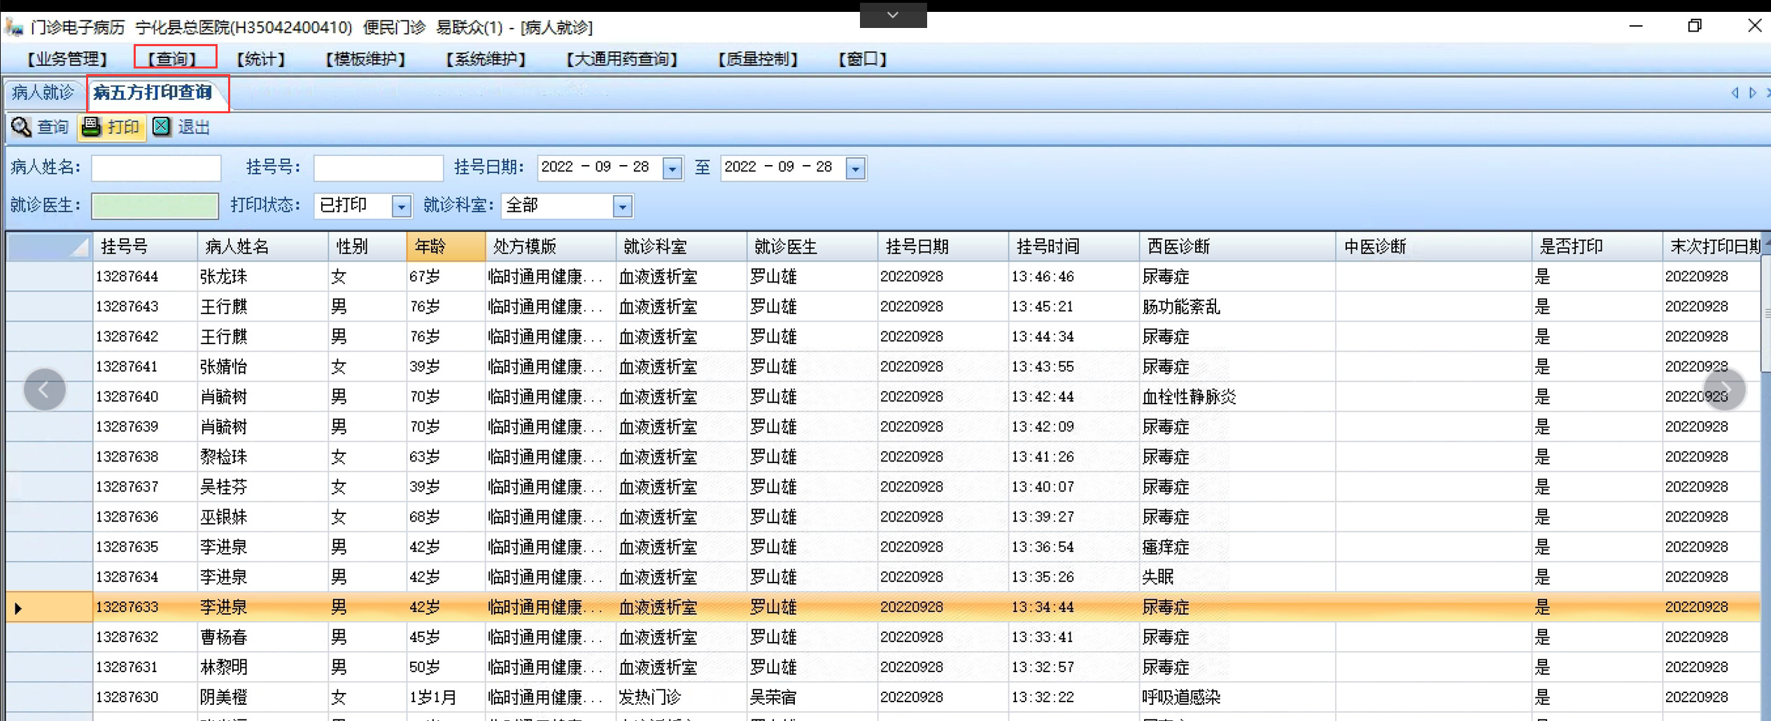Open the 【大通用药查询】 menu

(x=621, y=59)
